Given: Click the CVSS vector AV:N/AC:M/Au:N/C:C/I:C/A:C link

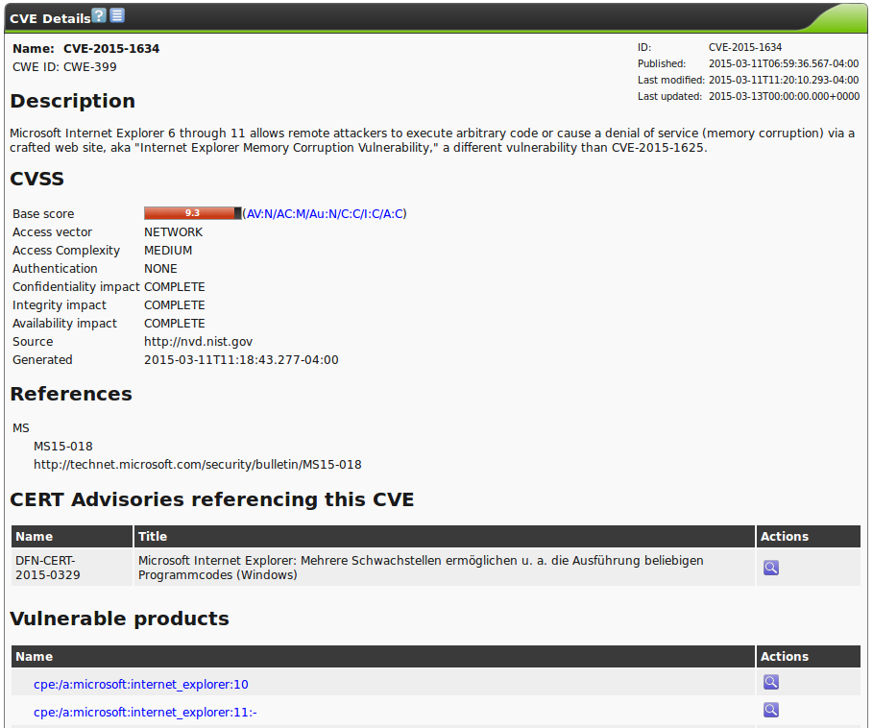Looking at the screenshot, I should (x=326, y=214).
